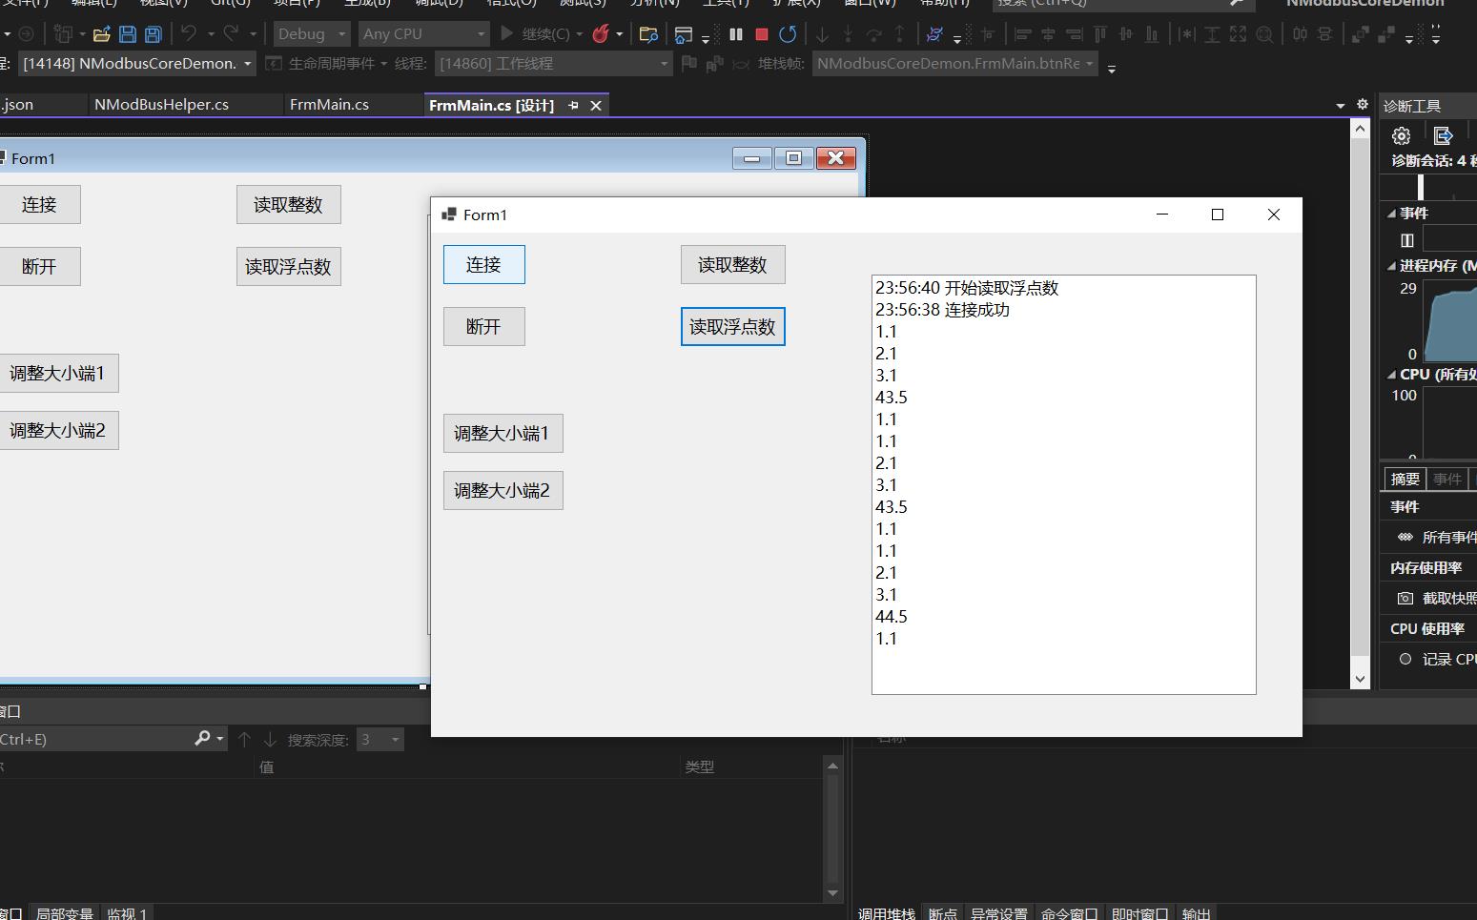Switch to the 摘要 tab in diagnostics

[x=1403, y=478]
